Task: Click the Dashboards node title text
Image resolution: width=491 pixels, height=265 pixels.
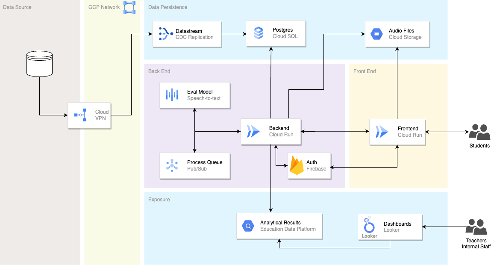Action: (397, 224)
